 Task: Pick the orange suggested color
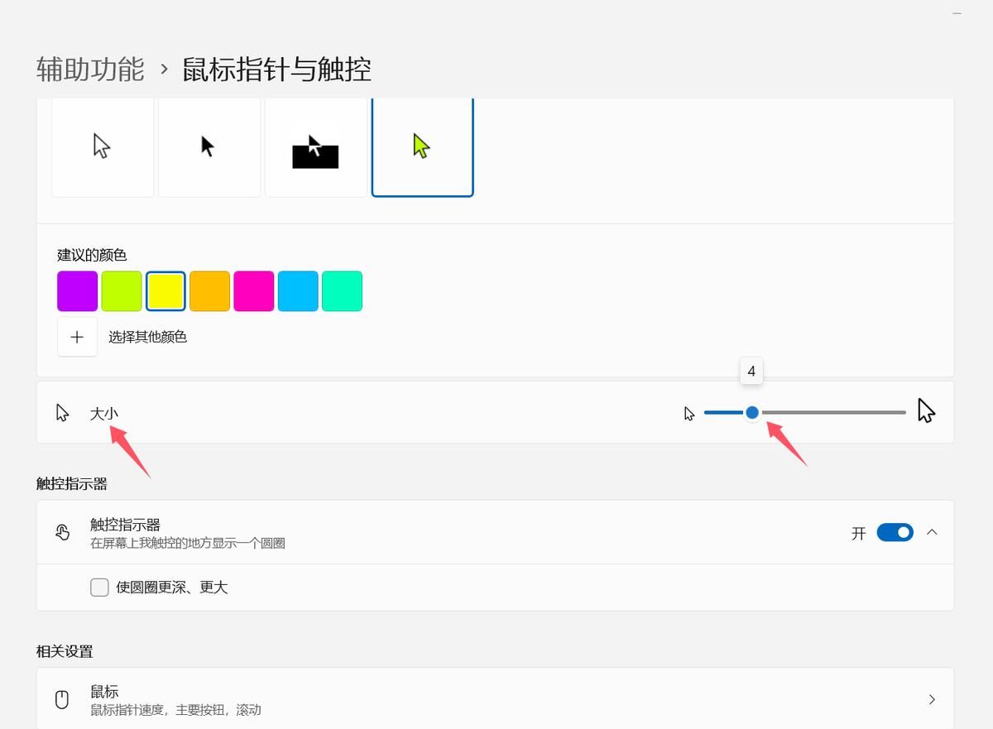(209, 291)
